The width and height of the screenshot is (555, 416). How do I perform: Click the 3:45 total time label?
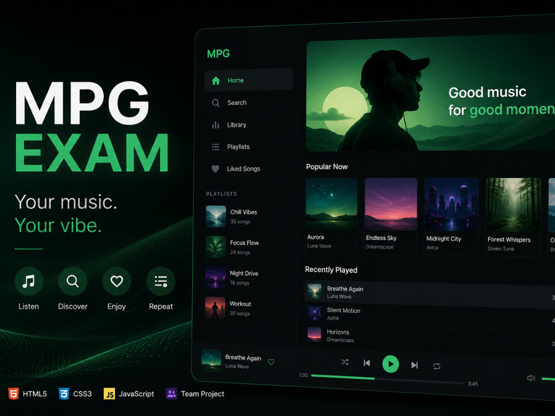point(472,384)
